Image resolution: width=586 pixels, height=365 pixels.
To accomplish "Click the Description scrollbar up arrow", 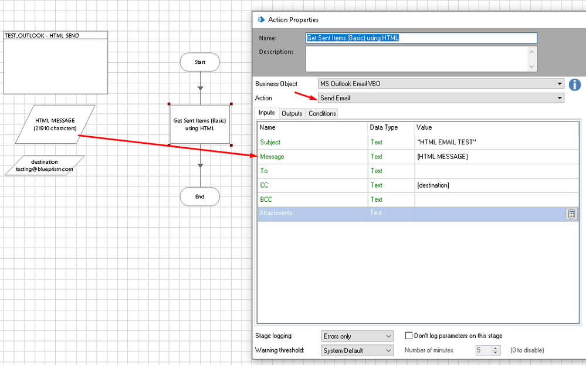I will click(532, 52).
